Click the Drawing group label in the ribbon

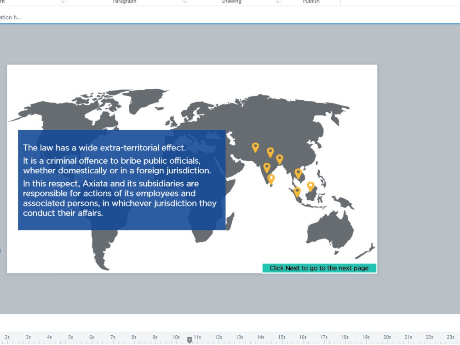tap(231, 1)
